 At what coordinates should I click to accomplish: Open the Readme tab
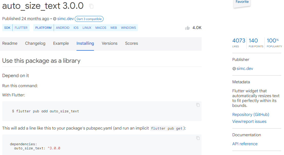click(10, 43)
